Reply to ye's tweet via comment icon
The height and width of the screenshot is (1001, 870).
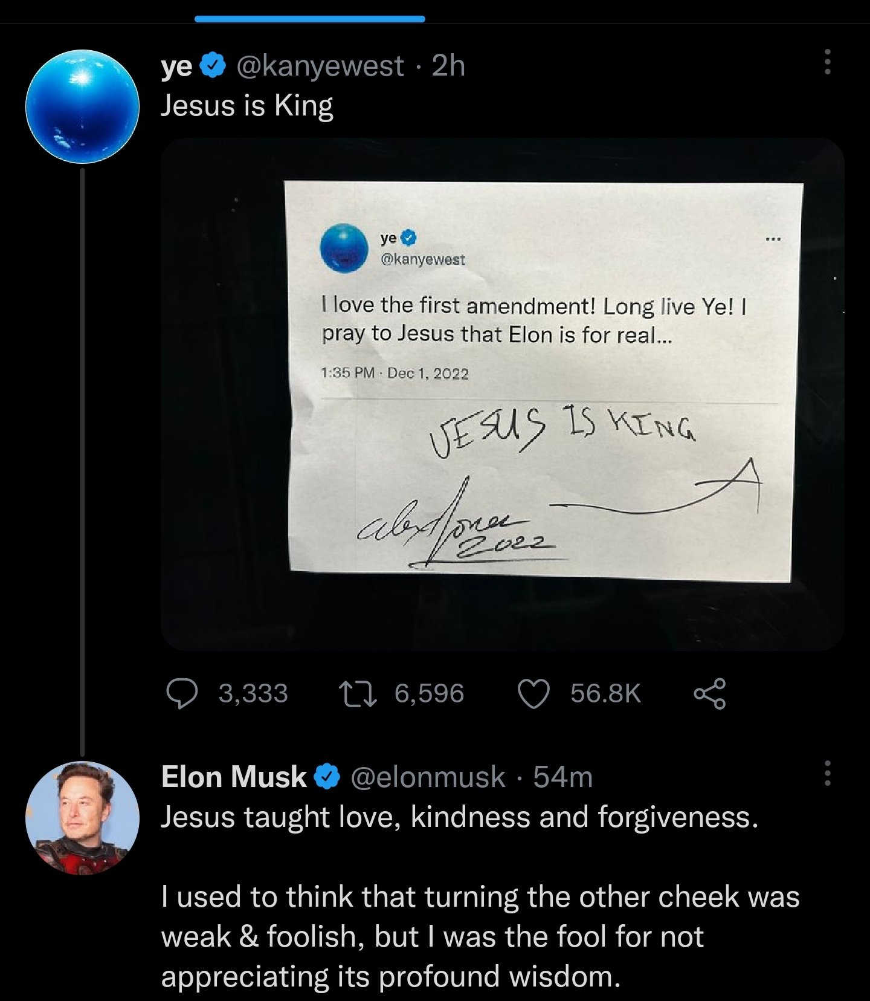pyautogui.click(x=182, y=693)
